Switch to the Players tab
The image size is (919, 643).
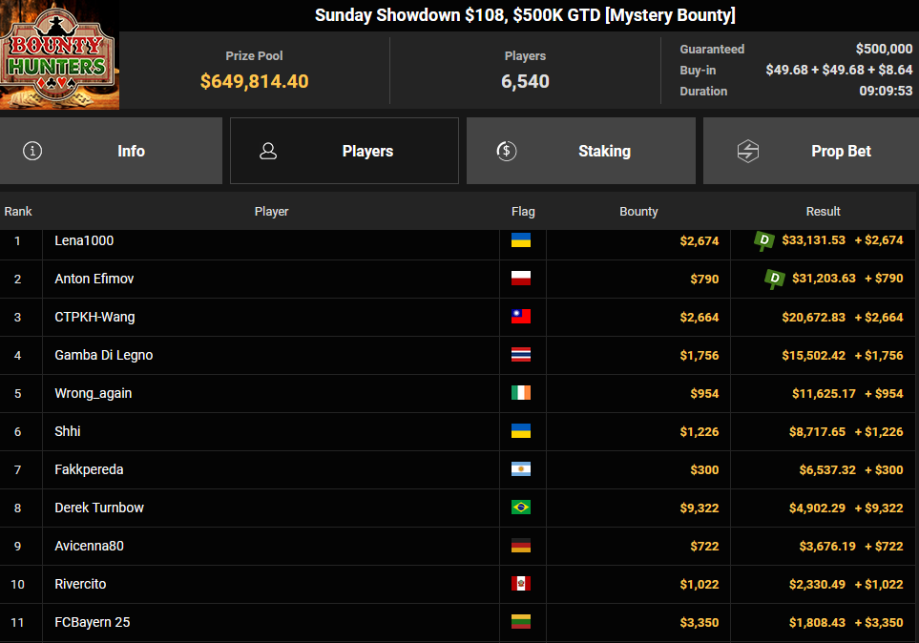(345, 151)
